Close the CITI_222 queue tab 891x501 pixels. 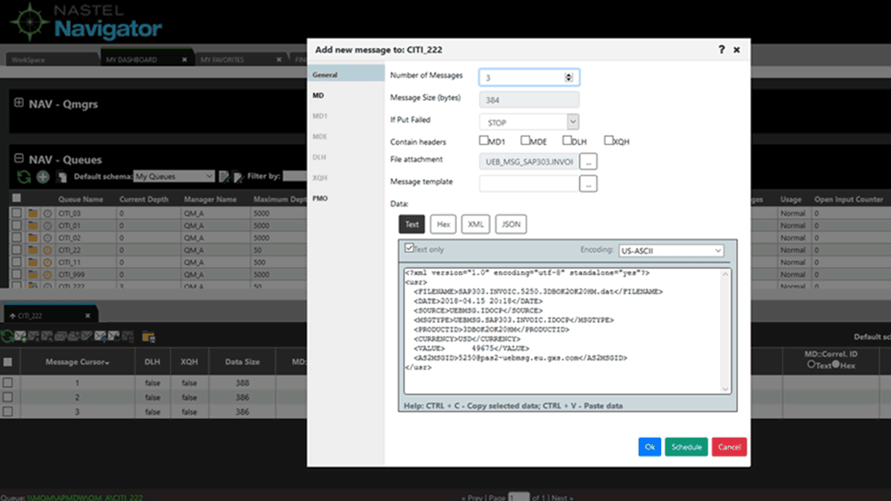coord(87,316)
